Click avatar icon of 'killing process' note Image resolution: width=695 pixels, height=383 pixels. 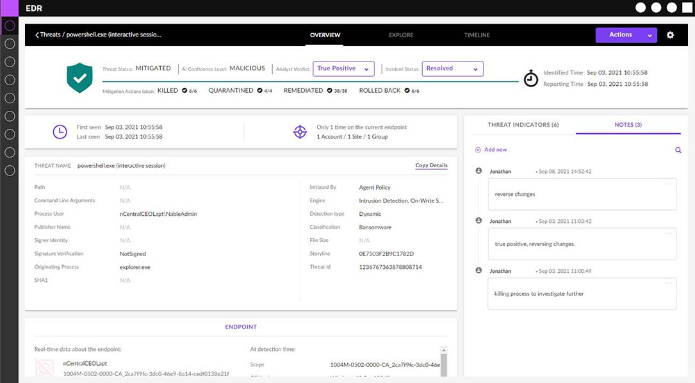478,270
